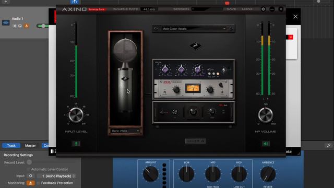Open the 1 (Axino Playback) input dropdown
334x188 pixels.
click(x=56, y=176)
